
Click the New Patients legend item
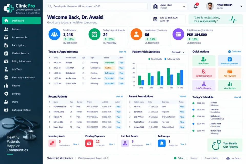(x=155, y=59)
